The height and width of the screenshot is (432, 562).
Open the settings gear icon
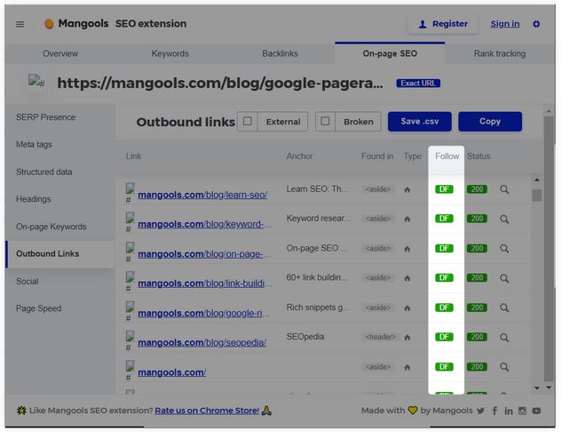pos(536,24)
